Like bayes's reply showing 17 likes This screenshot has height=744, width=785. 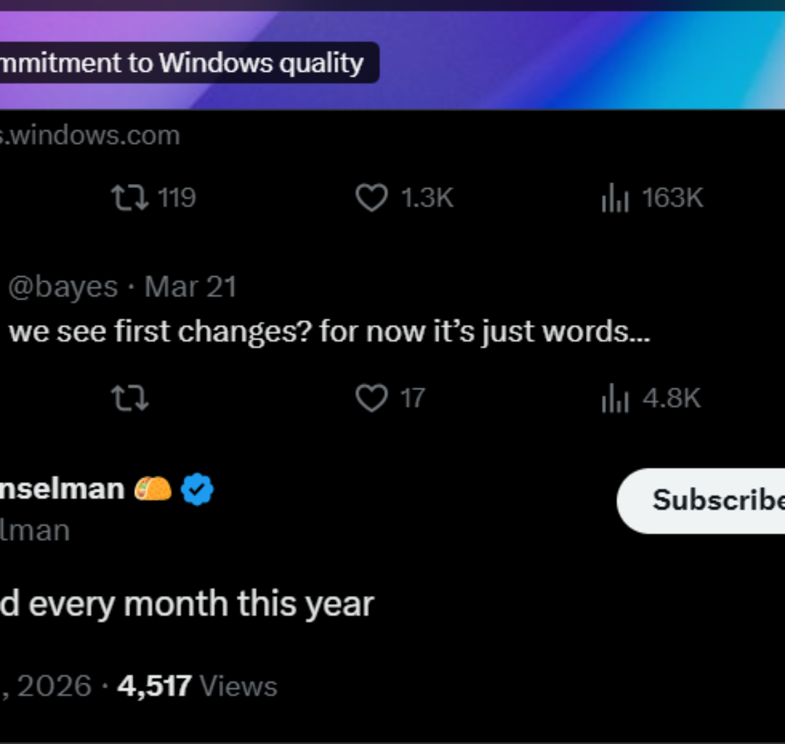(373, 397)
